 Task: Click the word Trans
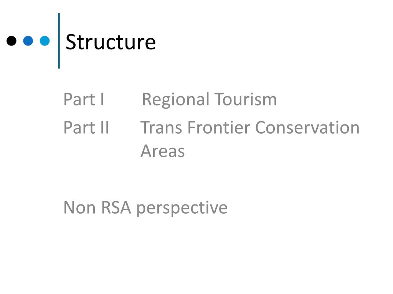[161, 127]
